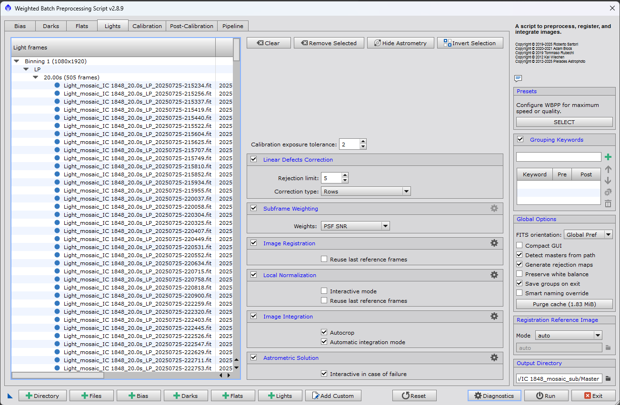Uncheck Autocrop under Image Integration
Screen dimensions: 620x405
[x=324, y=332]
